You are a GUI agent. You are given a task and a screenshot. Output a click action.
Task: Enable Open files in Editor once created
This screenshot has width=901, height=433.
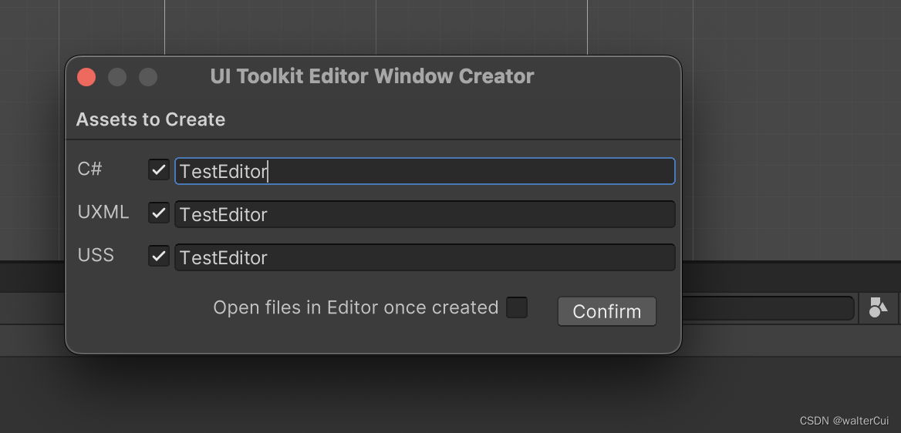tap(517, 307)
